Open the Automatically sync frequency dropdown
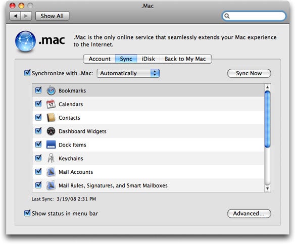This screenshot has width=295, height=244. [x=128, y=73]
